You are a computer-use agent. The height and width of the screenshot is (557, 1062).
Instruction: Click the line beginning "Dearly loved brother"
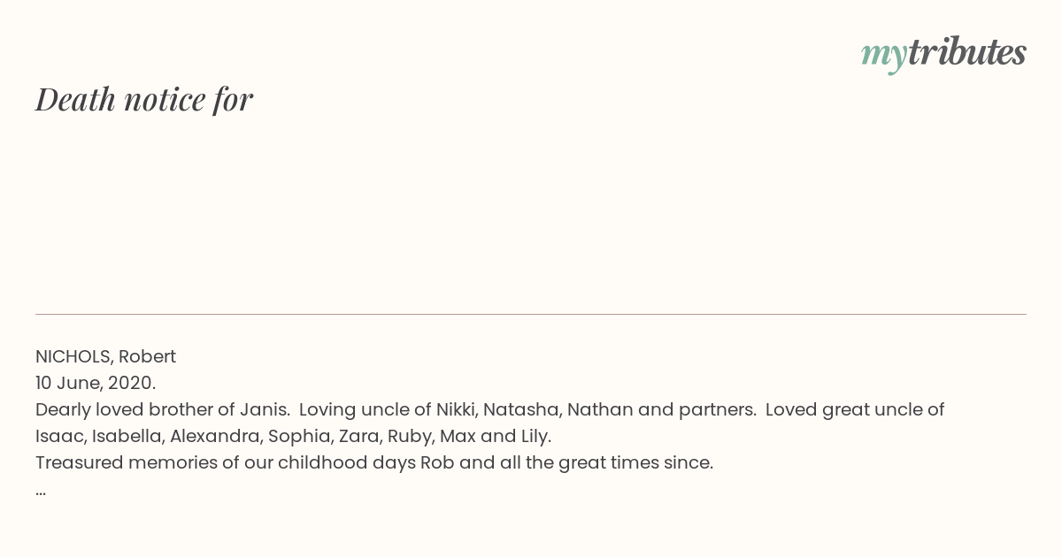[x=489, y=409]
